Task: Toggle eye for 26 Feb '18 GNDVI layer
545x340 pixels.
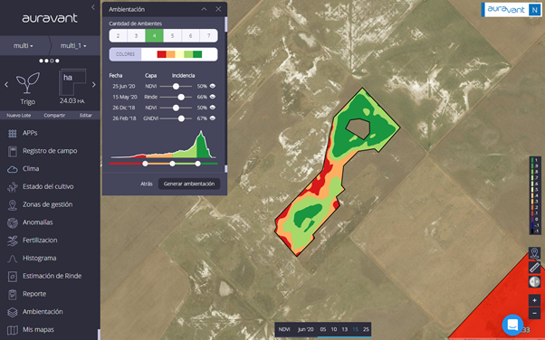Action: [213, 118]
